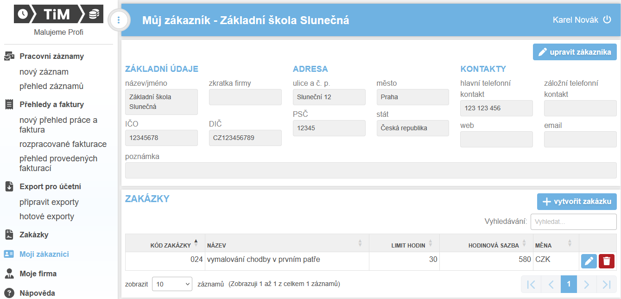Click the blue pencil edit icon for order 024
The width and height of the screenshot is (621, 299).
pyautogui.click(x=589, y=261)
